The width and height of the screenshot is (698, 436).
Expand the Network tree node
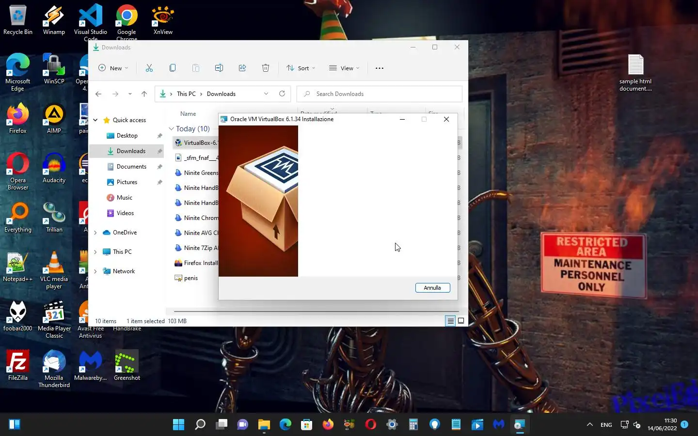[95, 271]
